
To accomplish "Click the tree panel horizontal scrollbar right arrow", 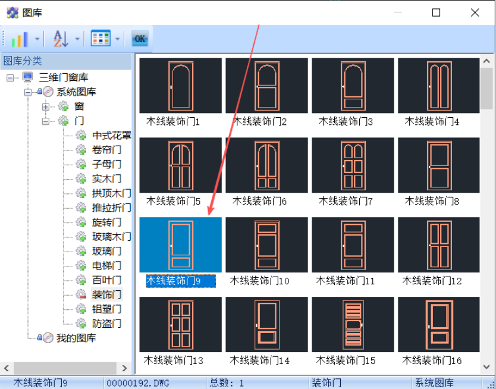I will click(125, 368).
